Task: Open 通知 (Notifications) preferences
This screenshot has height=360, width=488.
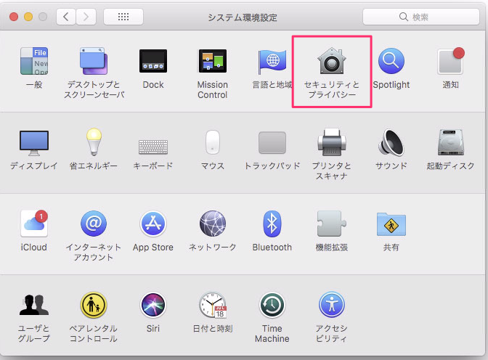Action: point(450,61)
